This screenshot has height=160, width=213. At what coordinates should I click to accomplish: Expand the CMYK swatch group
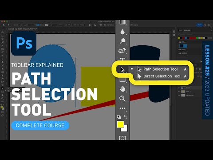click(178, 53)
